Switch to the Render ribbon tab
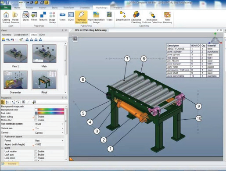The image size is (226, 171). pos(29,7)
